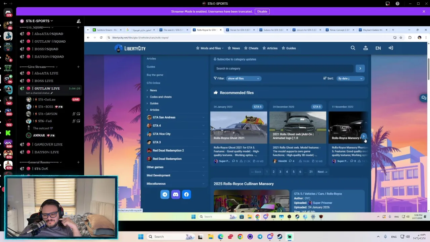This screenshot has height=242, width=430.
Task: Open Discord direct messages home icon
Action: pyautogui.click(x=8, y=12)
